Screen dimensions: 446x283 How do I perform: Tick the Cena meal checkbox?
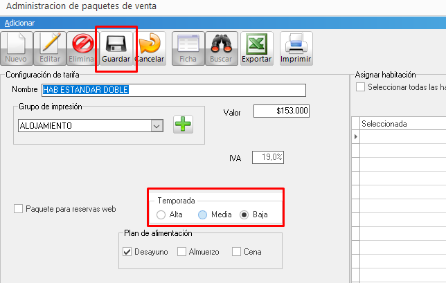(236, 252)
